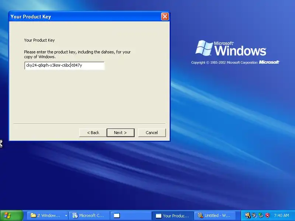Viewport: 295px width, 221px height.
Task: Click the 7:40 AM clock
Action: [x=281, y=215]
